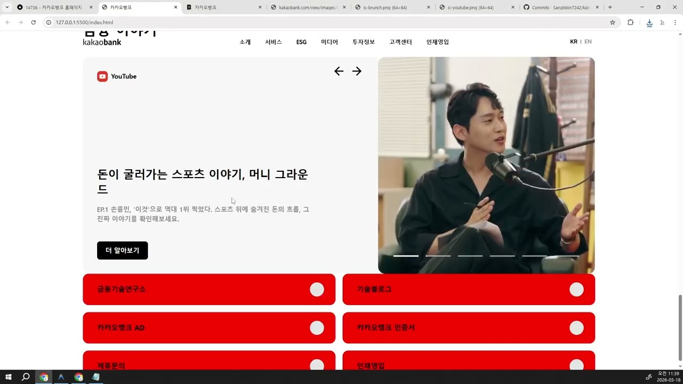The width and height of the screenshot is (683, 384).
Task: Open the 카카오뱅크 인증서 red card
Action: (468, 328)
